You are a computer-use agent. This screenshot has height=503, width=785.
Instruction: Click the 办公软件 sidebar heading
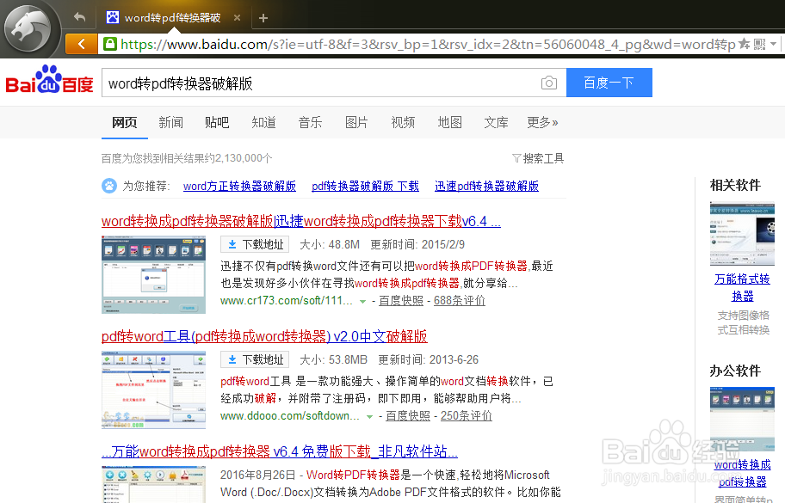coord(735,371)
